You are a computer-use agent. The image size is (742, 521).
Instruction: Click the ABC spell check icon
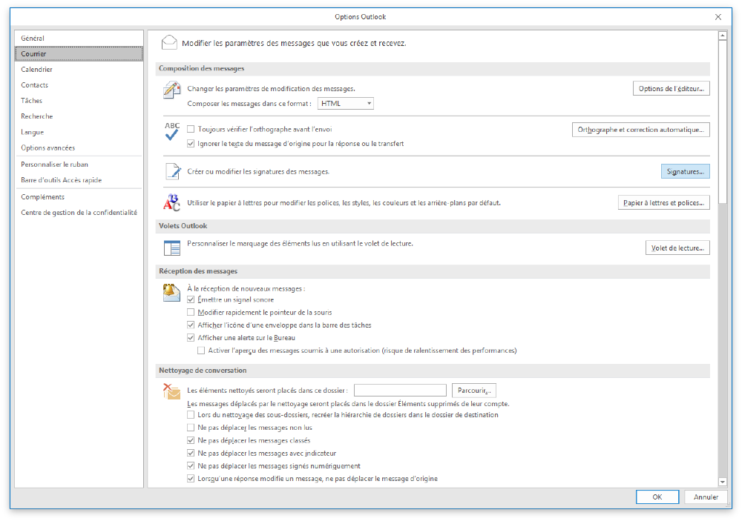coord(172,131)
